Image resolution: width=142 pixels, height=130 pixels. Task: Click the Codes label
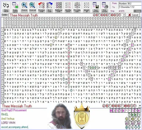pos(5,15)
